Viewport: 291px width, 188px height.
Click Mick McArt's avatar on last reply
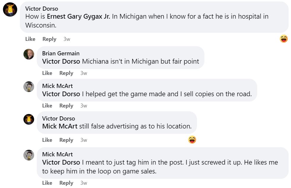(29, 155)
